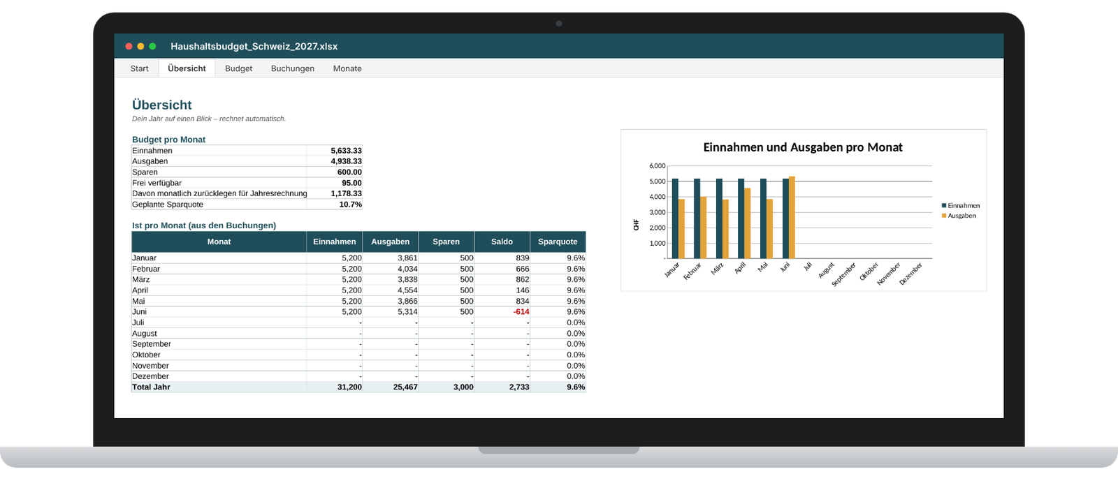Click the Einnahmen legend entry in chart

961,206
